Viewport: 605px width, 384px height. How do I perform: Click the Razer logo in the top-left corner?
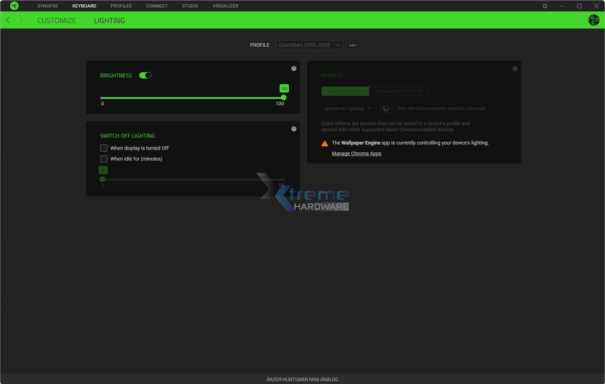(14, 6)
